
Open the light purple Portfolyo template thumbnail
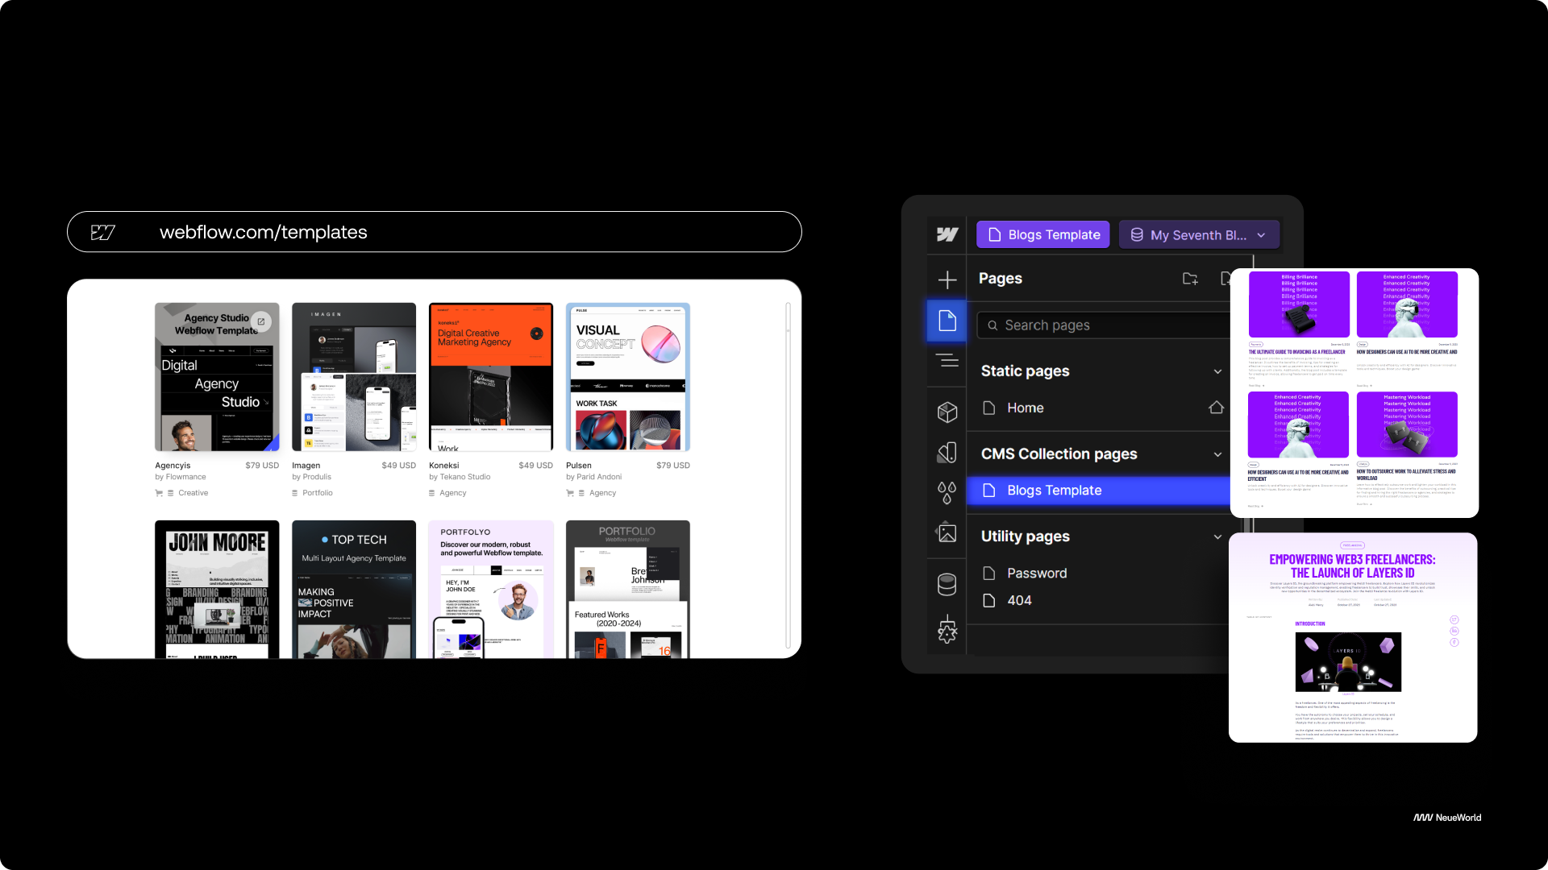pos(491,590)
